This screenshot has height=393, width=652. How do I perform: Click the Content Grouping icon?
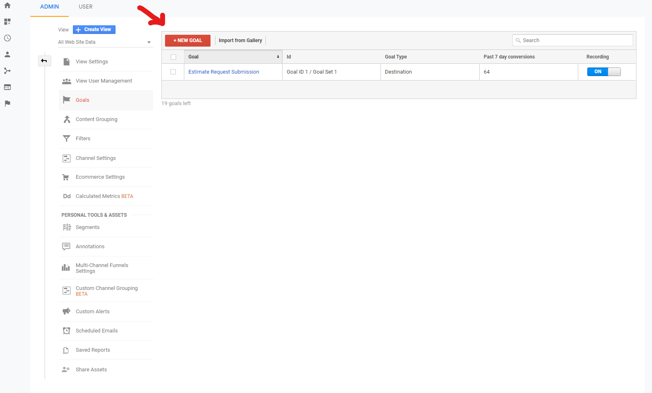click(x=67, y=119)
